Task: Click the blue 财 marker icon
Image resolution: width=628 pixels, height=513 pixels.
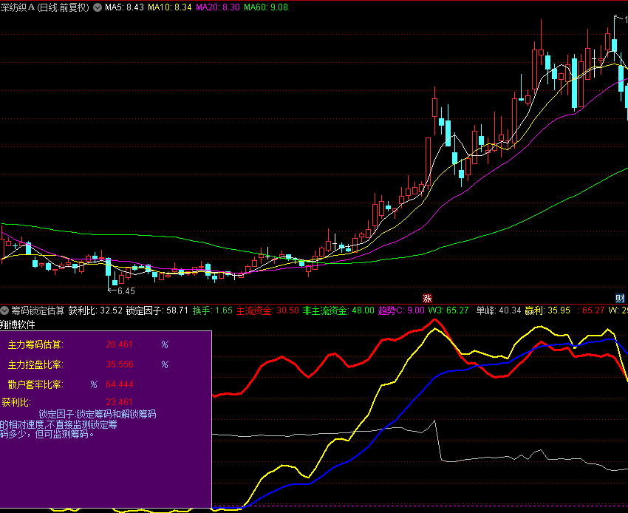Action: 620,298
